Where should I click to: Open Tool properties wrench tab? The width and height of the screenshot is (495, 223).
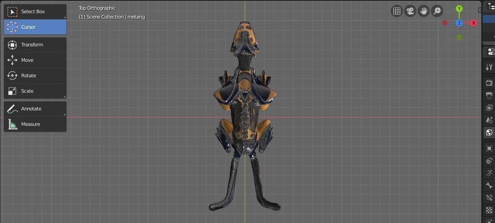489,67
